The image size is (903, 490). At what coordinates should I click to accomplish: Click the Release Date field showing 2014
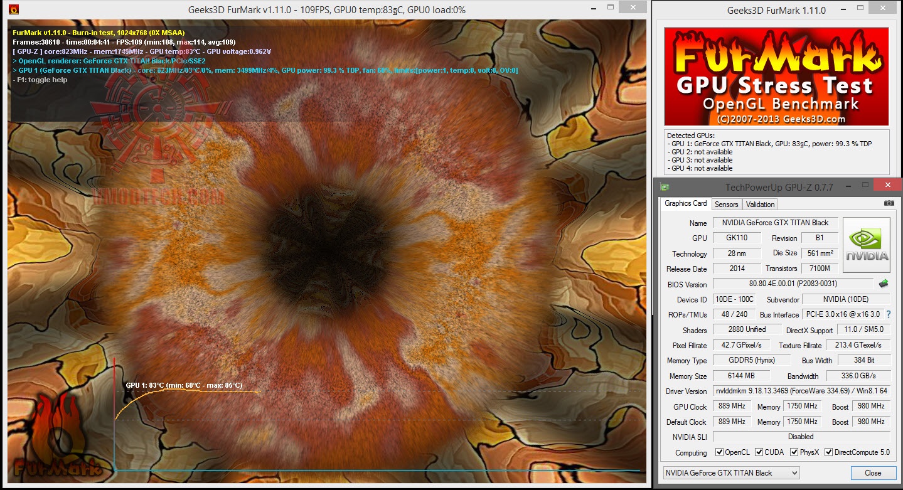[737, 269]
